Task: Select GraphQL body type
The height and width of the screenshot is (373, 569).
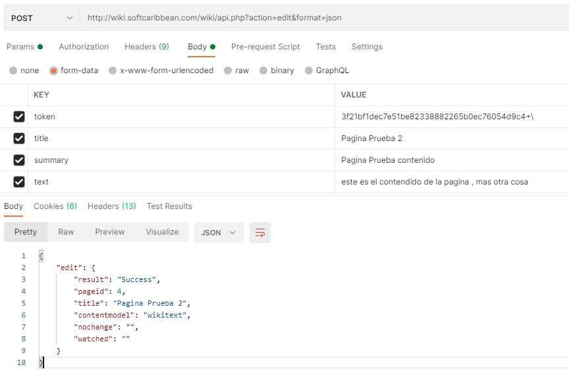Action: 309,71
